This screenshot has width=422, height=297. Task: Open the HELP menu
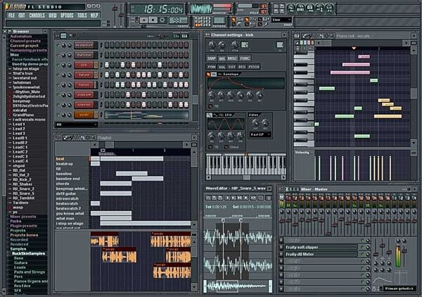point(94,15)
